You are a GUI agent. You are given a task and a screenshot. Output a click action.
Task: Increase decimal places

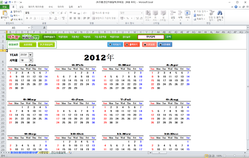pos(137,18)
